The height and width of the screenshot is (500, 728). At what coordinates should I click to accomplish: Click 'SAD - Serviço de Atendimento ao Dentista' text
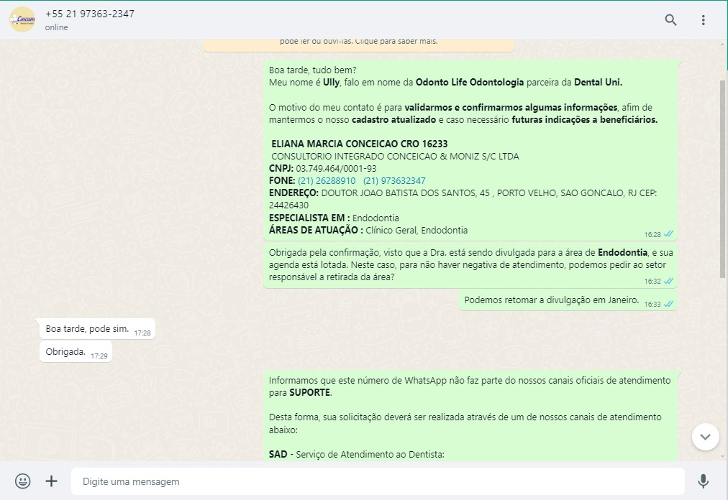[357, 455]
